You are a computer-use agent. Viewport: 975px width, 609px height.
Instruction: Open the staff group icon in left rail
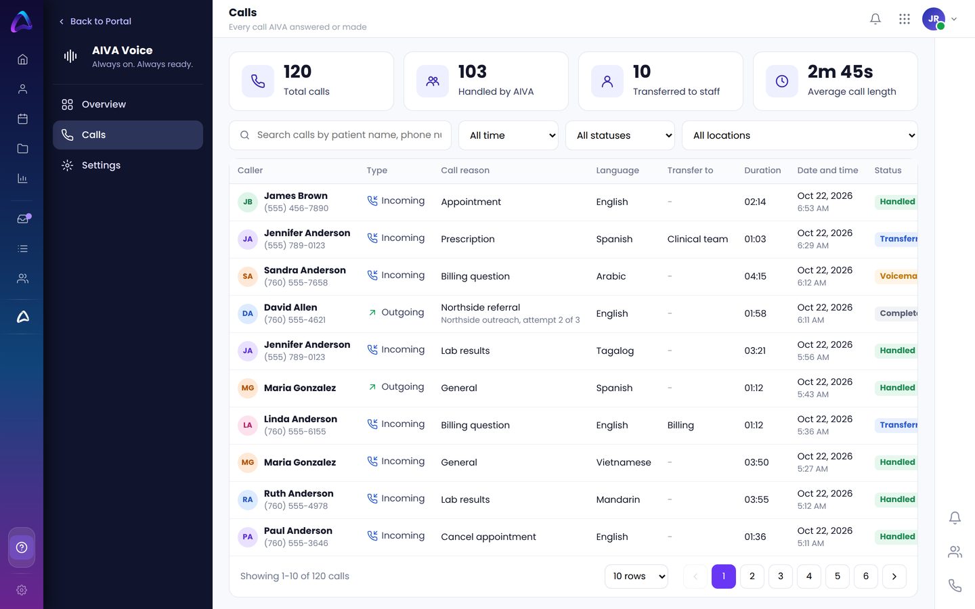22,279
